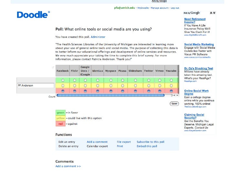Select yellow option for Youtube

[x=171, y=86]
